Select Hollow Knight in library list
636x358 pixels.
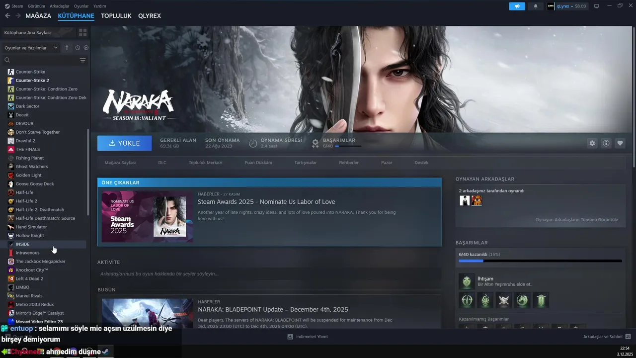(30, 235)
